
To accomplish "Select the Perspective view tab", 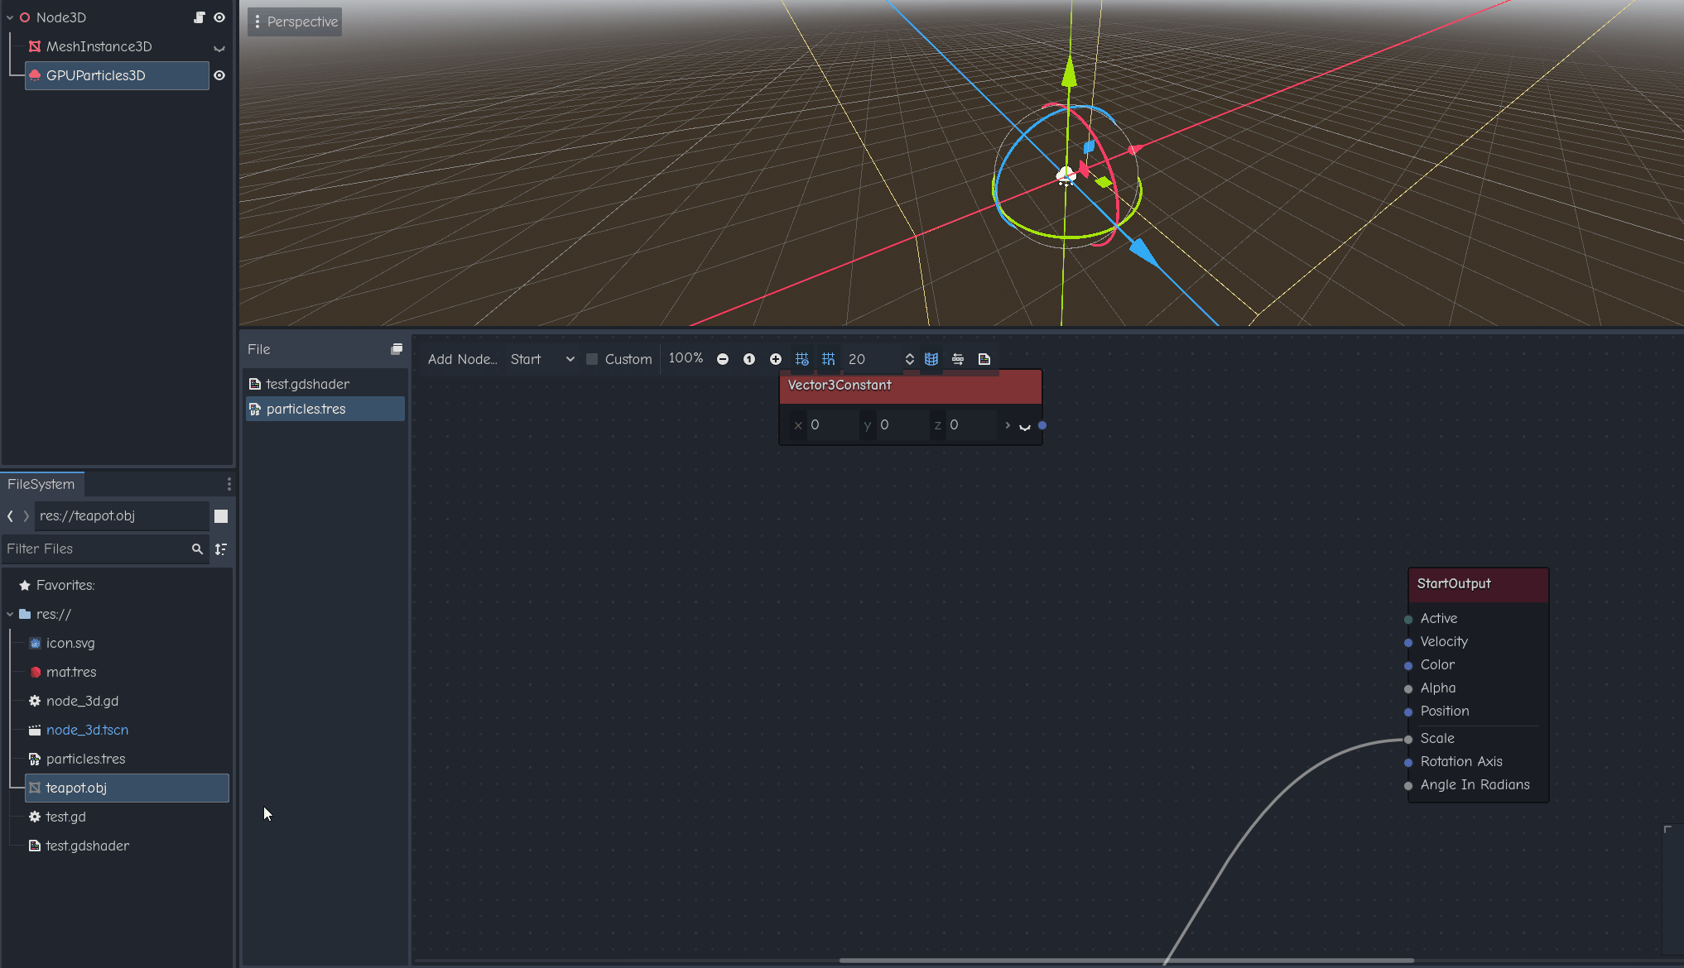I will pos(294,21).
